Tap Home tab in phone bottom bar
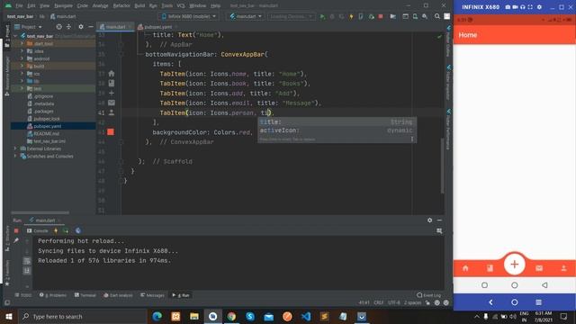 click(x=465, y=268)
